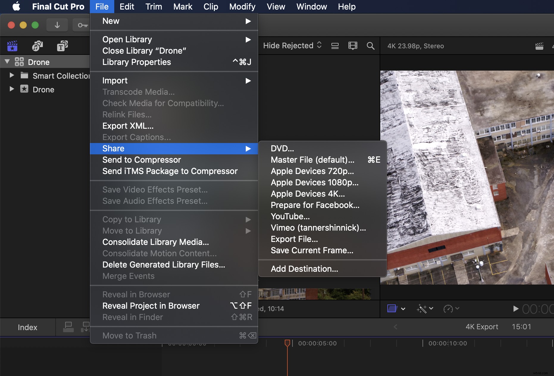Select the clapperboard media browser icon
Viewport: 554px width, 376px height.
point(12,46)
